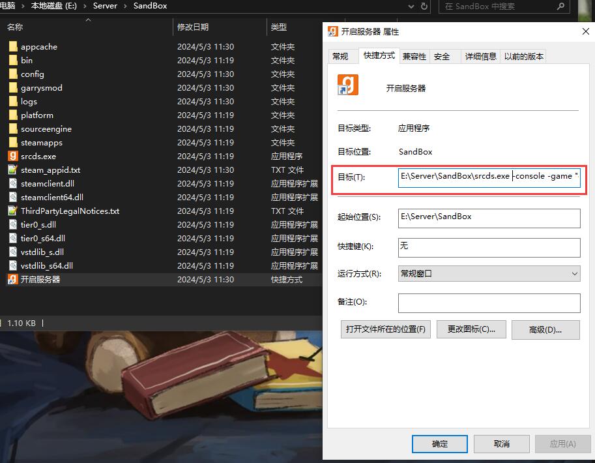Select the garrysmod folder icon
This screenshot has width=595, height=463.
point(13,88)
